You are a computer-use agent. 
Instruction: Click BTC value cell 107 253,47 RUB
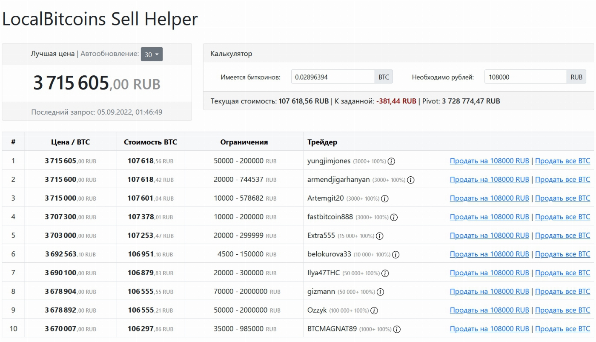click(150, 236)
